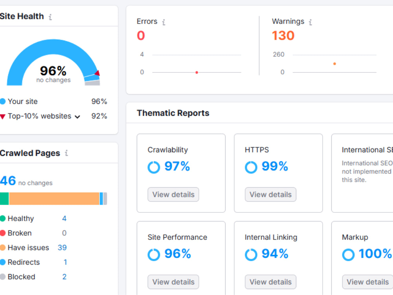Screen dimensions: 393x295
Task: Click the Have issues label
Action: pos(28,247)
